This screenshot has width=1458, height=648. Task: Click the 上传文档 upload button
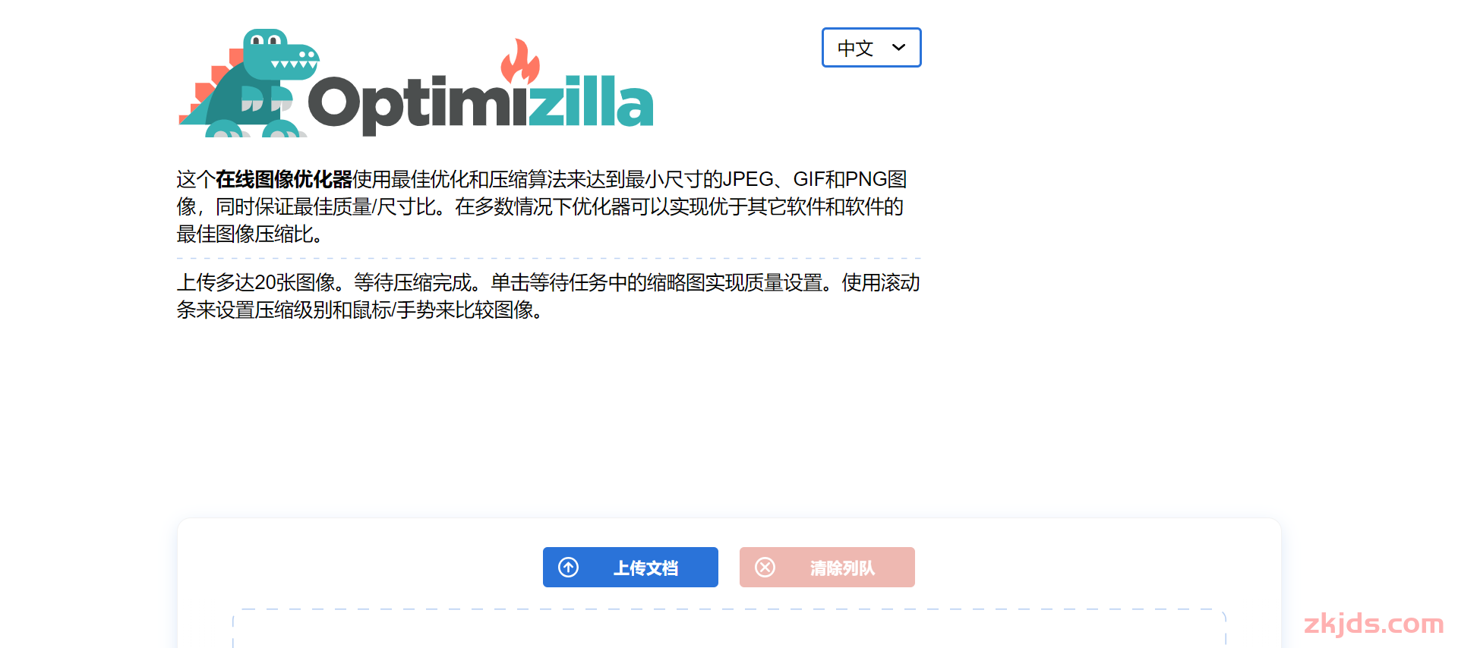pyautogui.click(x=630, y=567)
